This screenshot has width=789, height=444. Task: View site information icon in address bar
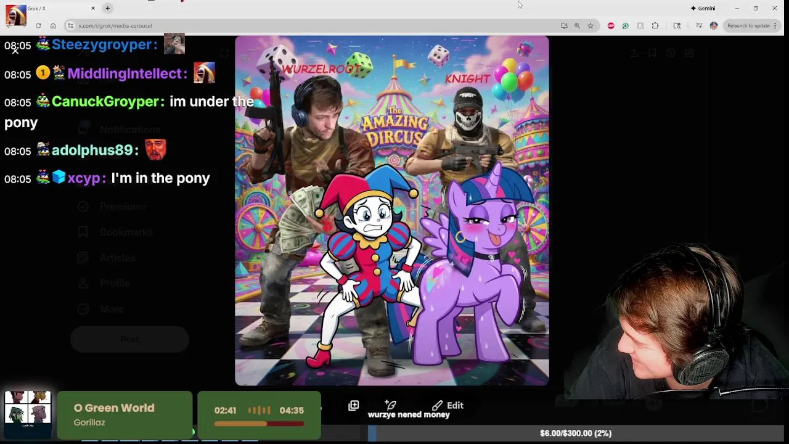(x=70, y=25)
